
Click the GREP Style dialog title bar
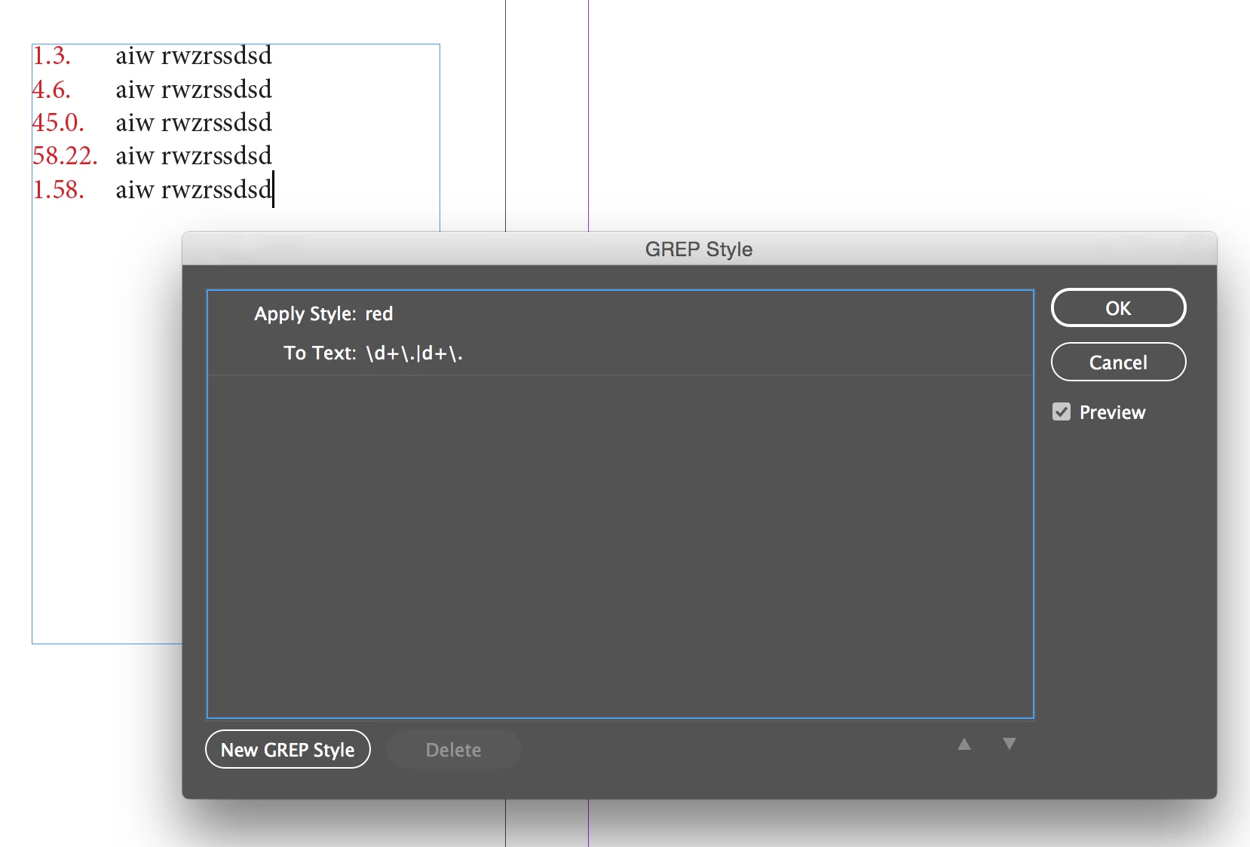click(699, 249)
